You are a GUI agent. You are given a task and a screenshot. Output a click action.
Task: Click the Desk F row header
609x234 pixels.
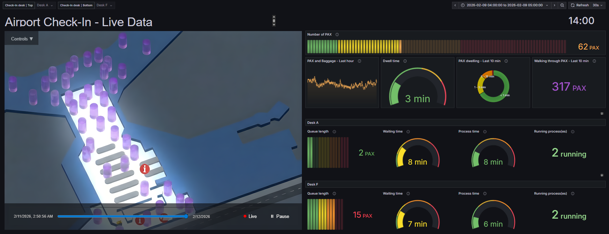coord(455,184)
